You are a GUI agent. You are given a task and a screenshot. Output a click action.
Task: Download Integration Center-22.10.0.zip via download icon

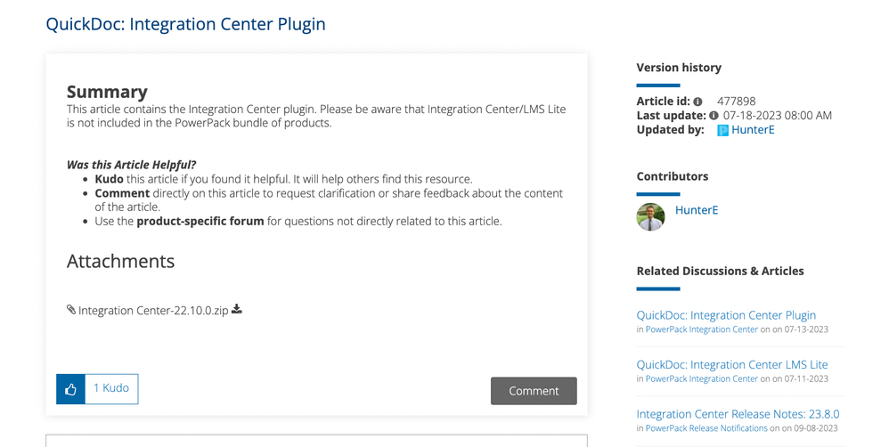[x=237, y=310]
